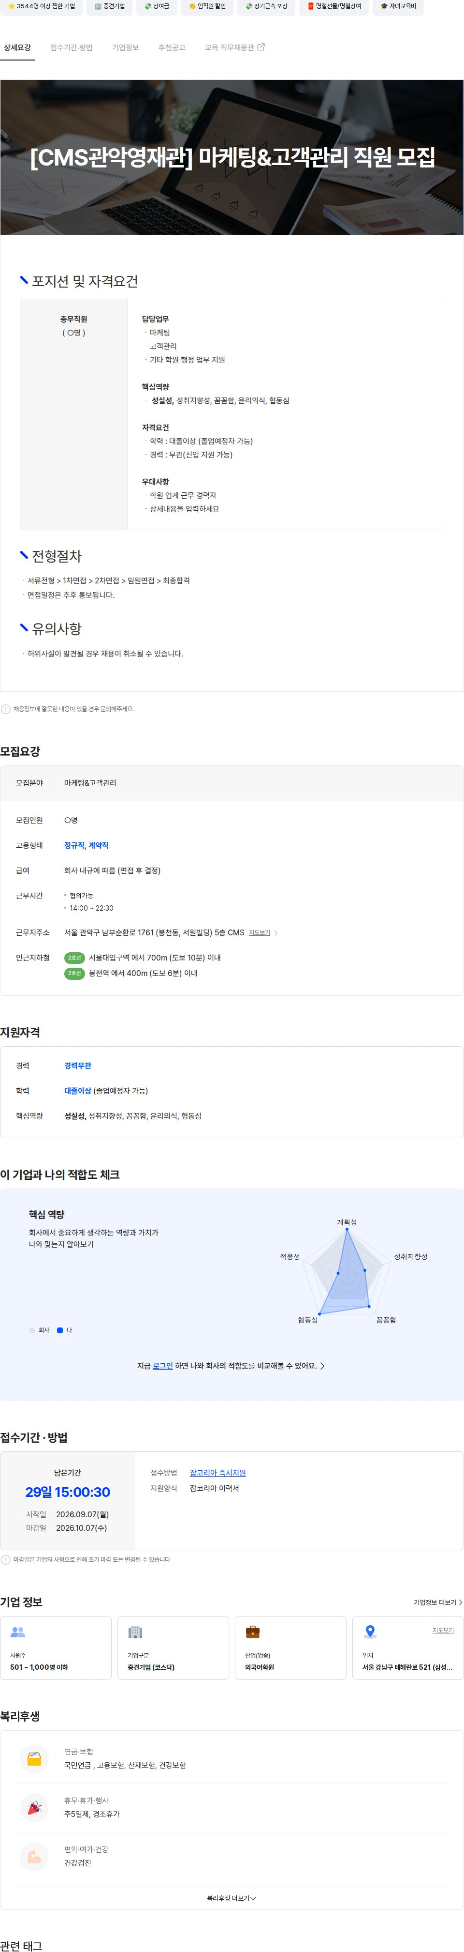Click the 2호선 badge for 서울대입구역
The height and width of the screenshot is (1952, 464).
point(74,958)
